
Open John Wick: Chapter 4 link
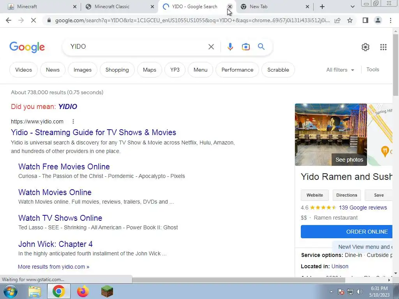[x=55, y=244]
